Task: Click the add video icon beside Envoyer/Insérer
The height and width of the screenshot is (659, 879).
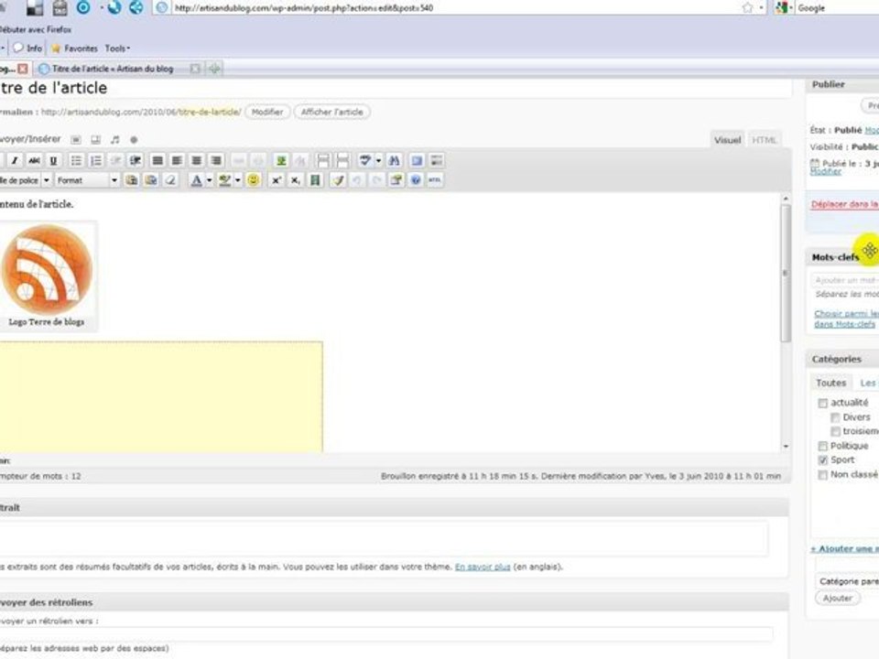Action: (96, 139)
